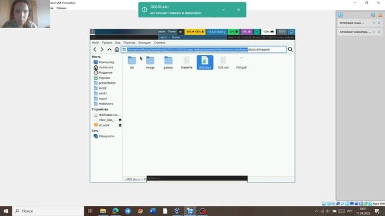
Task: Eject the sf_work device
Action: [x=120, y=125]
